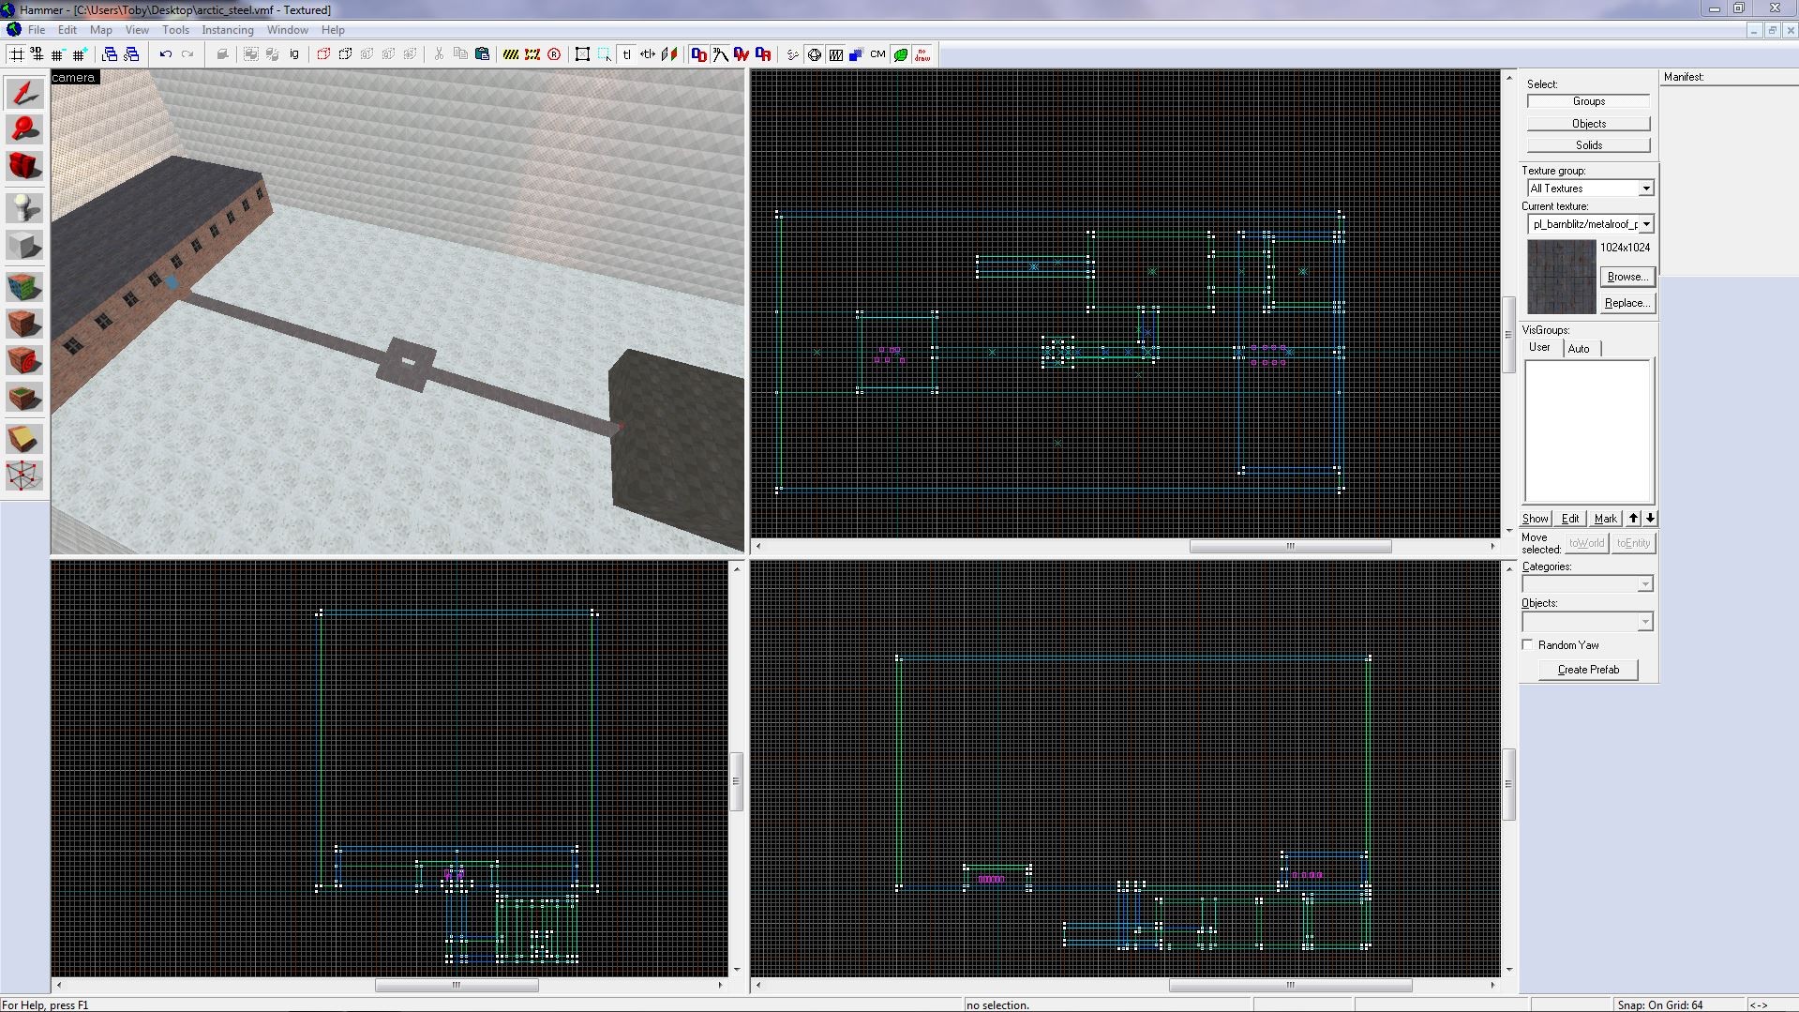Click the Paste clipboard icon
This screenshot has width=1799, height=1012.
[x=482, y=54]
